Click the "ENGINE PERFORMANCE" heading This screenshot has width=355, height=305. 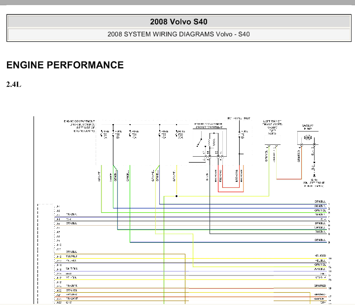point(65,65)
